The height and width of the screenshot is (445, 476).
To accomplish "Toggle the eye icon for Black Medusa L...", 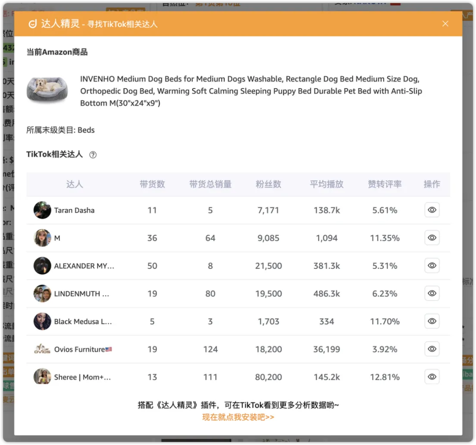I will tap(432, 321).
